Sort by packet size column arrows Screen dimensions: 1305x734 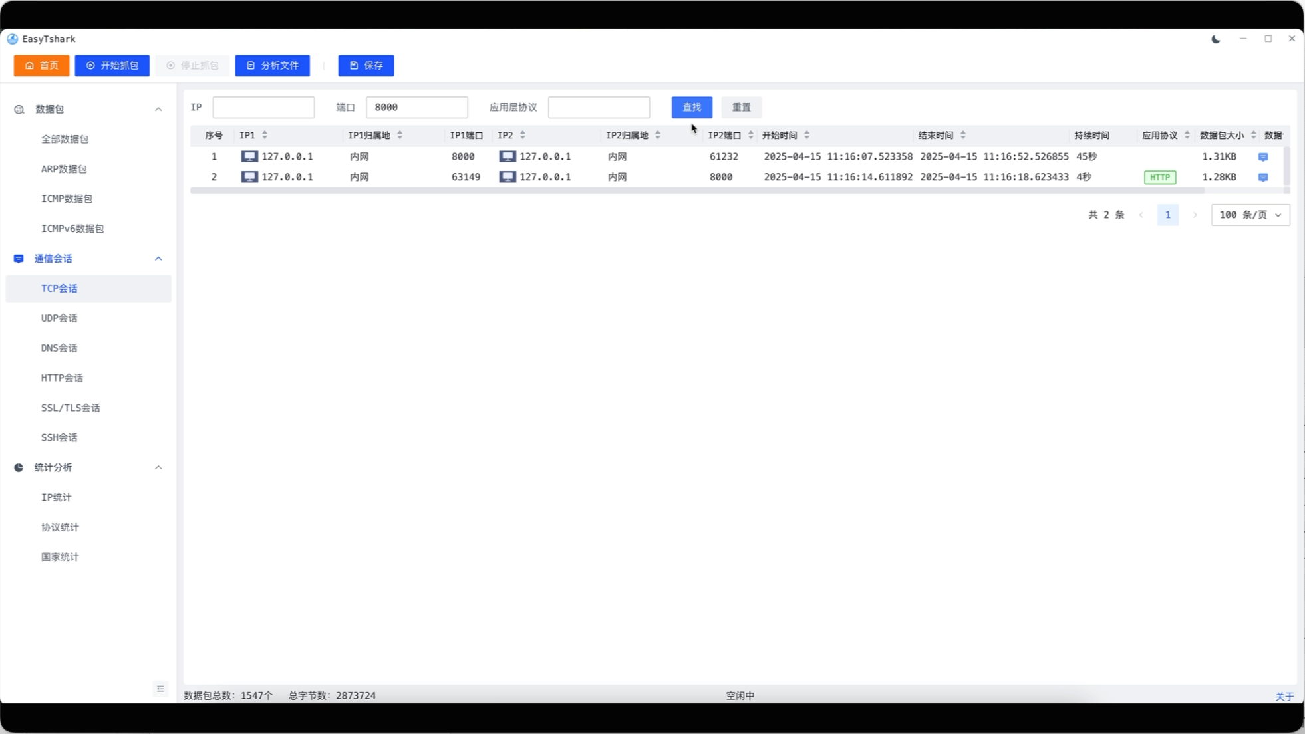[x=1253, y=135]
